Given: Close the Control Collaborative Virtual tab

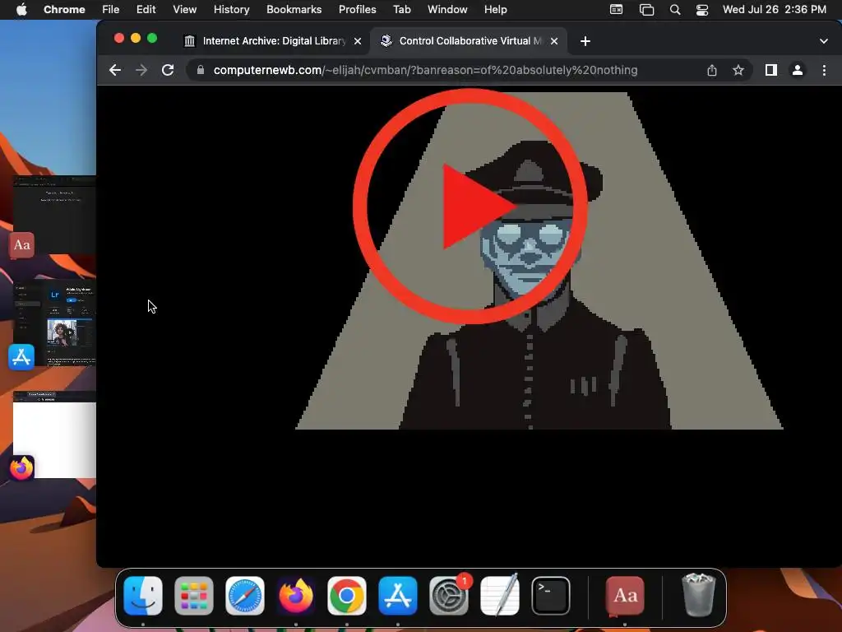Looking at the screenshot, I should coord(554,41).
